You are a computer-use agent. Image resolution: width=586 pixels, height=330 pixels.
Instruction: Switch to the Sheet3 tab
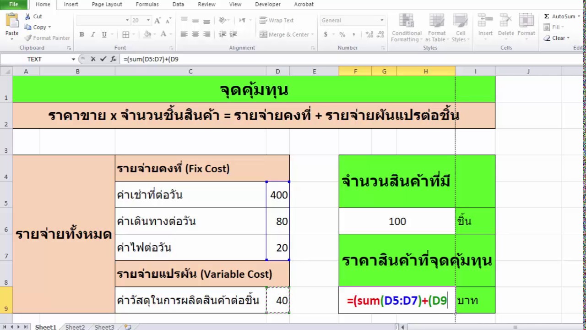click(x=104, y=327)
